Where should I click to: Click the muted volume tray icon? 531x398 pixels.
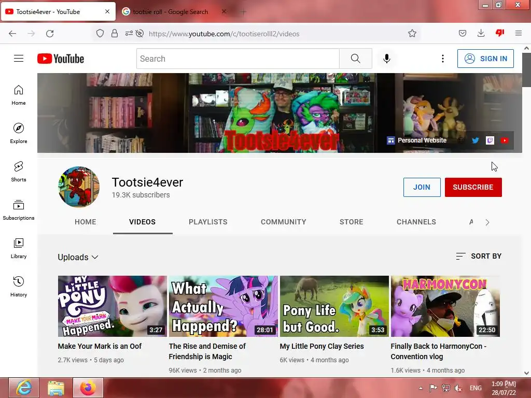pos(458,388)
